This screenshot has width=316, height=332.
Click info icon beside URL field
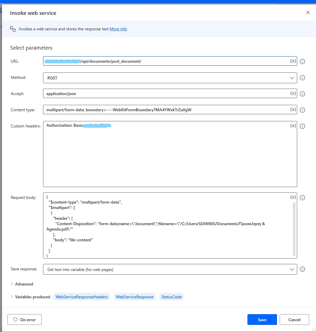tap(302, 61)
